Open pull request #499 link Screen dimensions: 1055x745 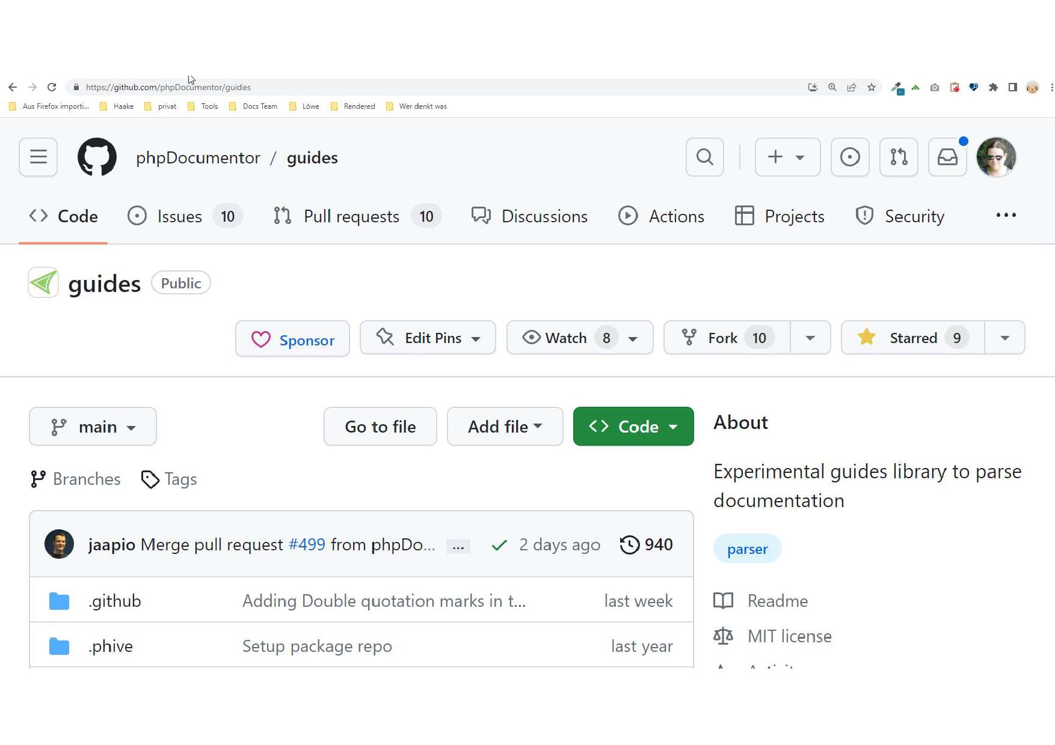click(307, 544)
